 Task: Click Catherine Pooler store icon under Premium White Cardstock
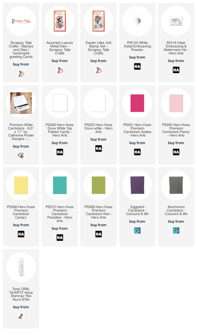pyautogui.click(x=21, y=155)
